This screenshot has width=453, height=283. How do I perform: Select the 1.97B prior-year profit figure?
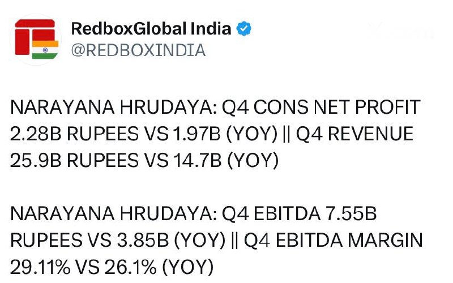coord(196,134)
